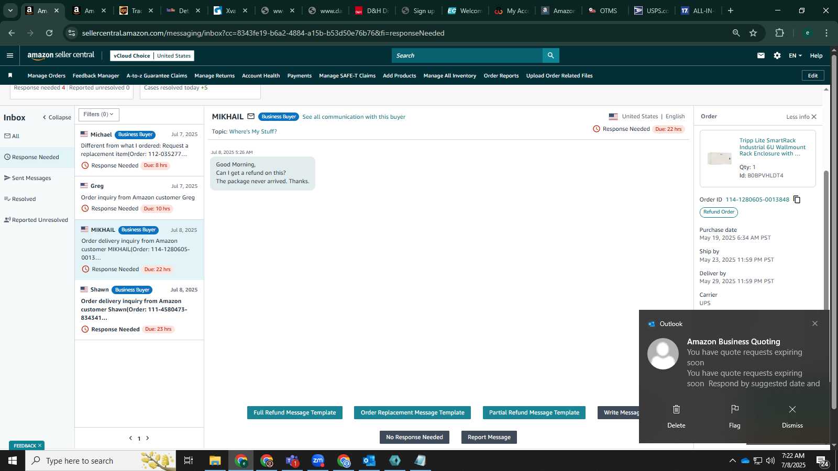Open Payments menu item
Viewport: 838px width, 471px height.
(x=300, y=76)
